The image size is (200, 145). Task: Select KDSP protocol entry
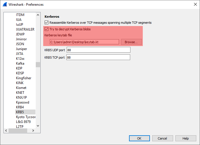20,73
